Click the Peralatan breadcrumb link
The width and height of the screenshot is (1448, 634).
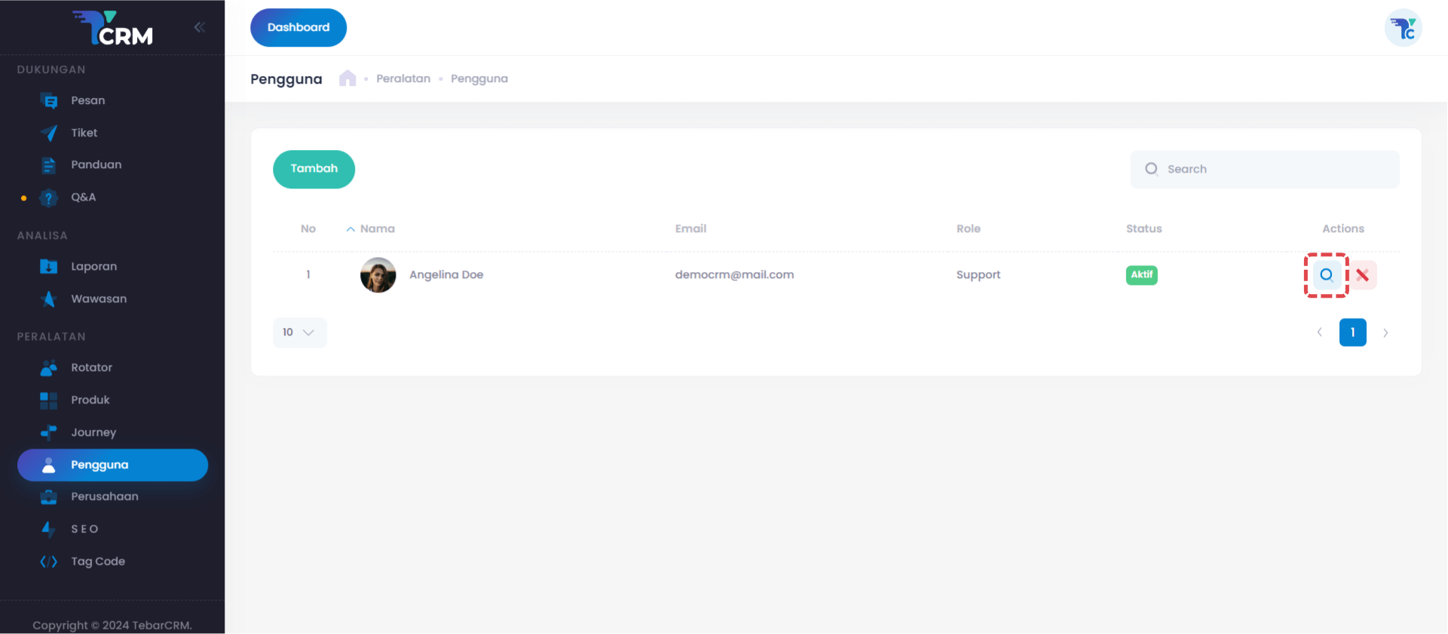coord(403,79)
